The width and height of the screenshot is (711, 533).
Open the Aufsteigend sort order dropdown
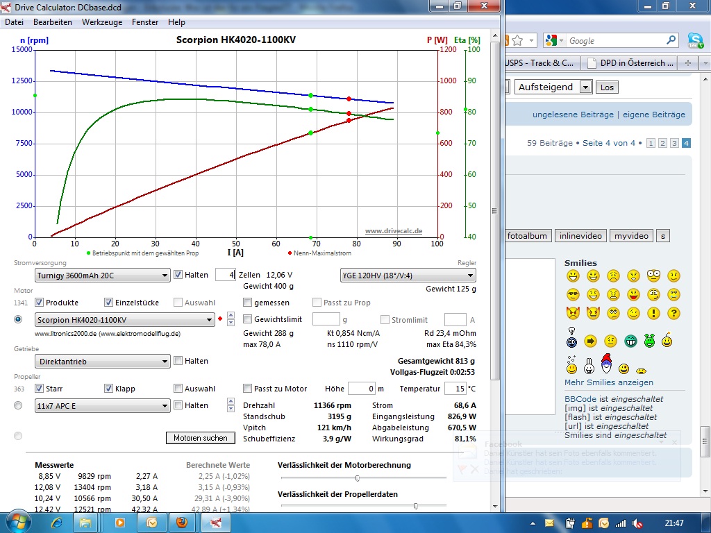coord(553,87)
